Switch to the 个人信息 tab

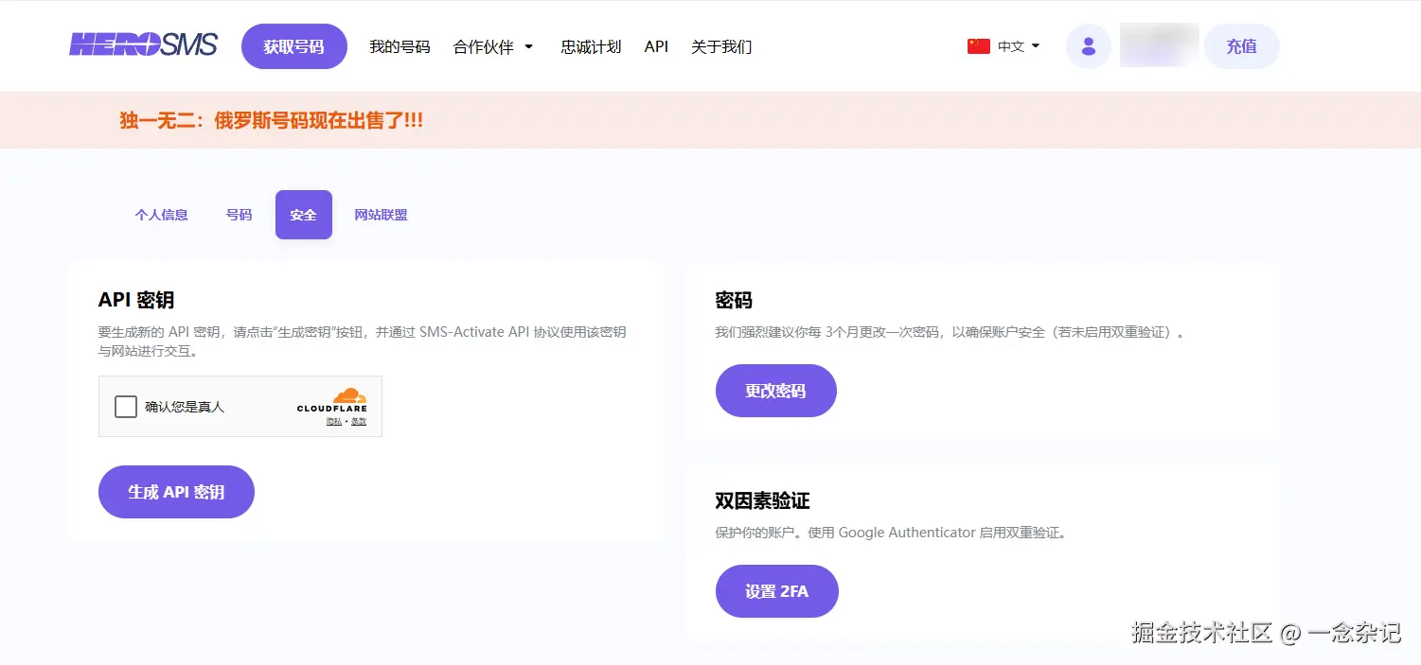tap(162, 215)
